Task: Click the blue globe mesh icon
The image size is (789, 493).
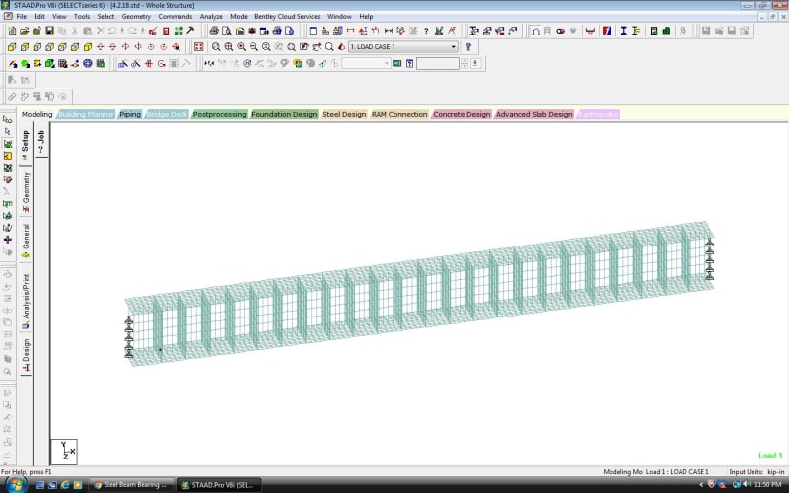Action: coord(88,64)
